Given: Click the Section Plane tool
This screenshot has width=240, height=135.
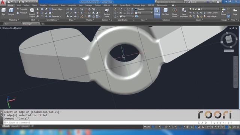Looking at the screenshot, I should (107, 12).
